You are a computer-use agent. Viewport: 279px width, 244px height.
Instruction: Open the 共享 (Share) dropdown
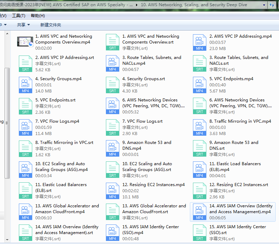(x=23, y=25)
